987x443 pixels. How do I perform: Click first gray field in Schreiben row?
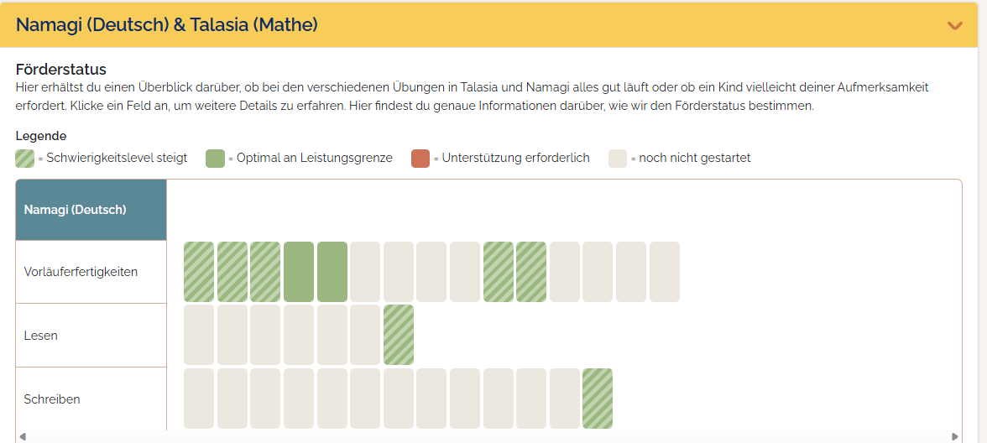pos(199,399)
